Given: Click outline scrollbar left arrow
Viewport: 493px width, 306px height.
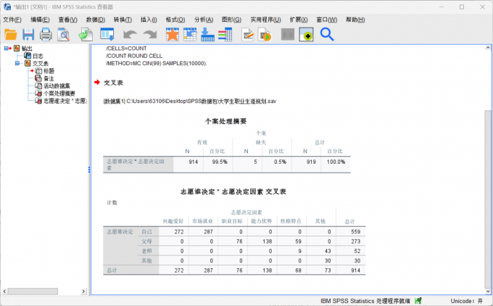Looking at the screenshot, I should point(4,291).
